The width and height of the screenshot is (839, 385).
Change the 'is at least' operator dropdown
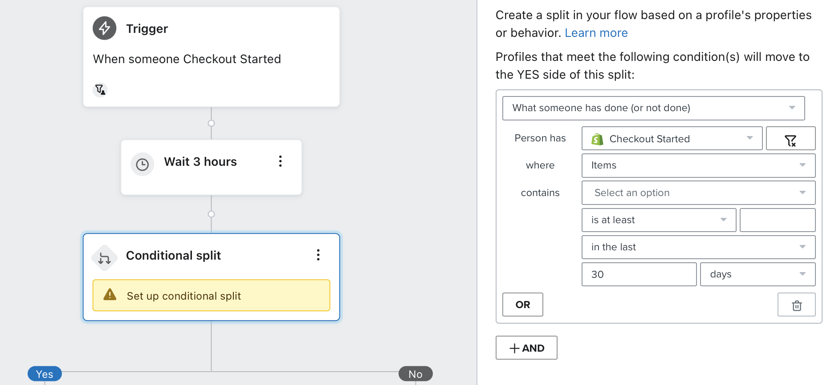(x=659, y=220)
